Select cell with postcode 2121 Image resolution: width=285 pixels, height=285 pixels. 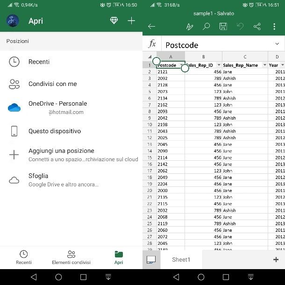click(x=171, y=72)
